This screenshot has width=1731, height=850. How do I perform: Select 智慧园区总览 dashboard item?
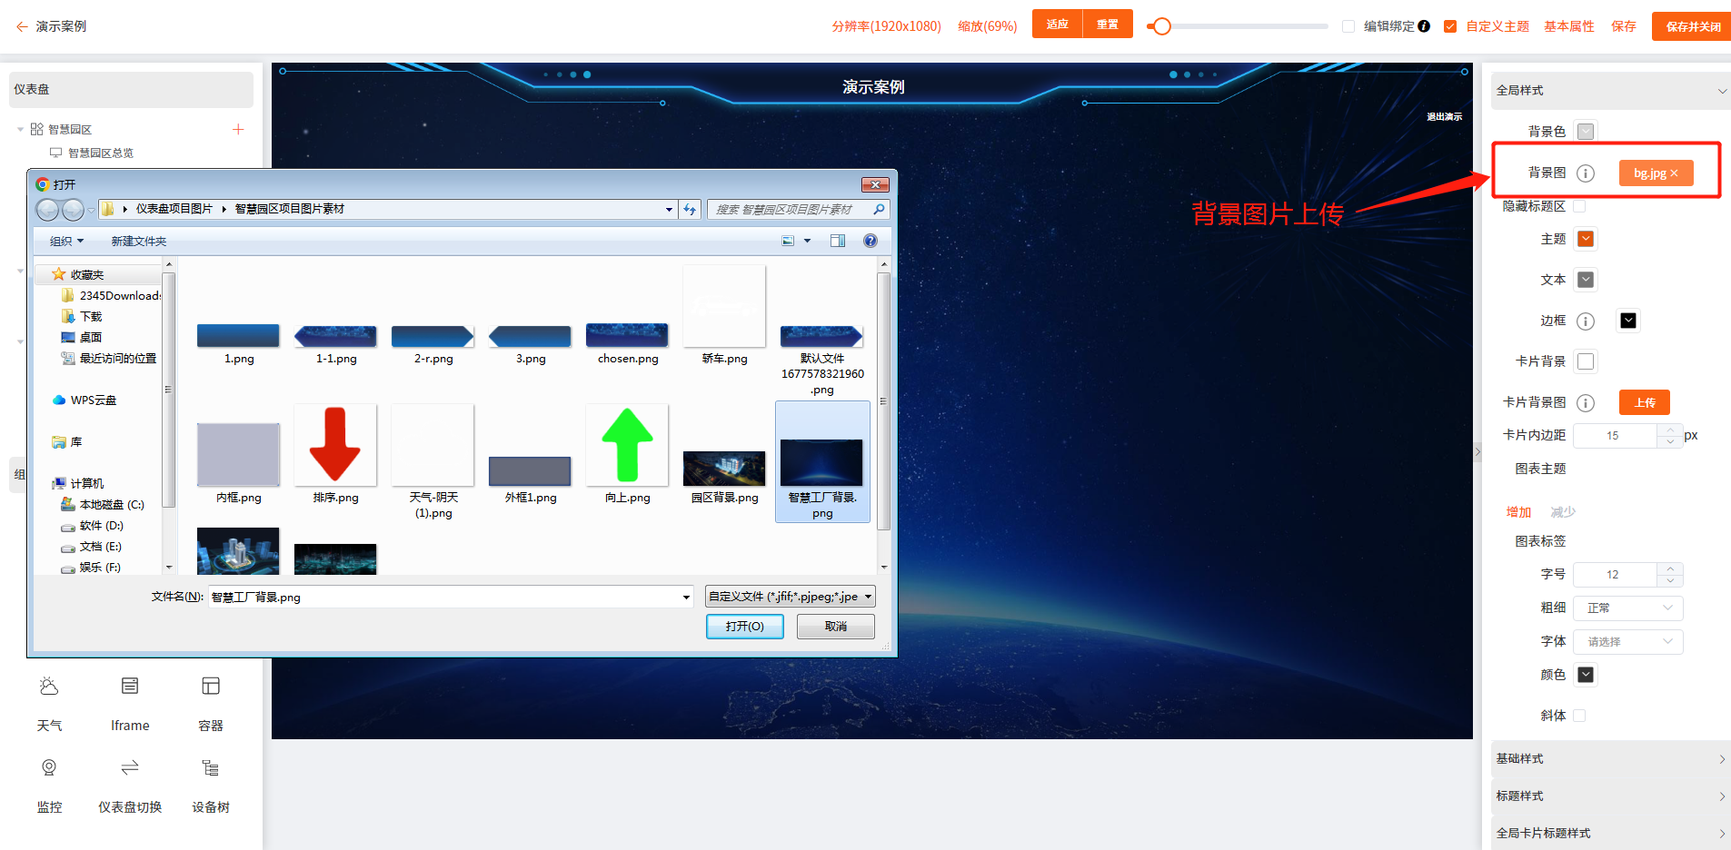[101, 153]
